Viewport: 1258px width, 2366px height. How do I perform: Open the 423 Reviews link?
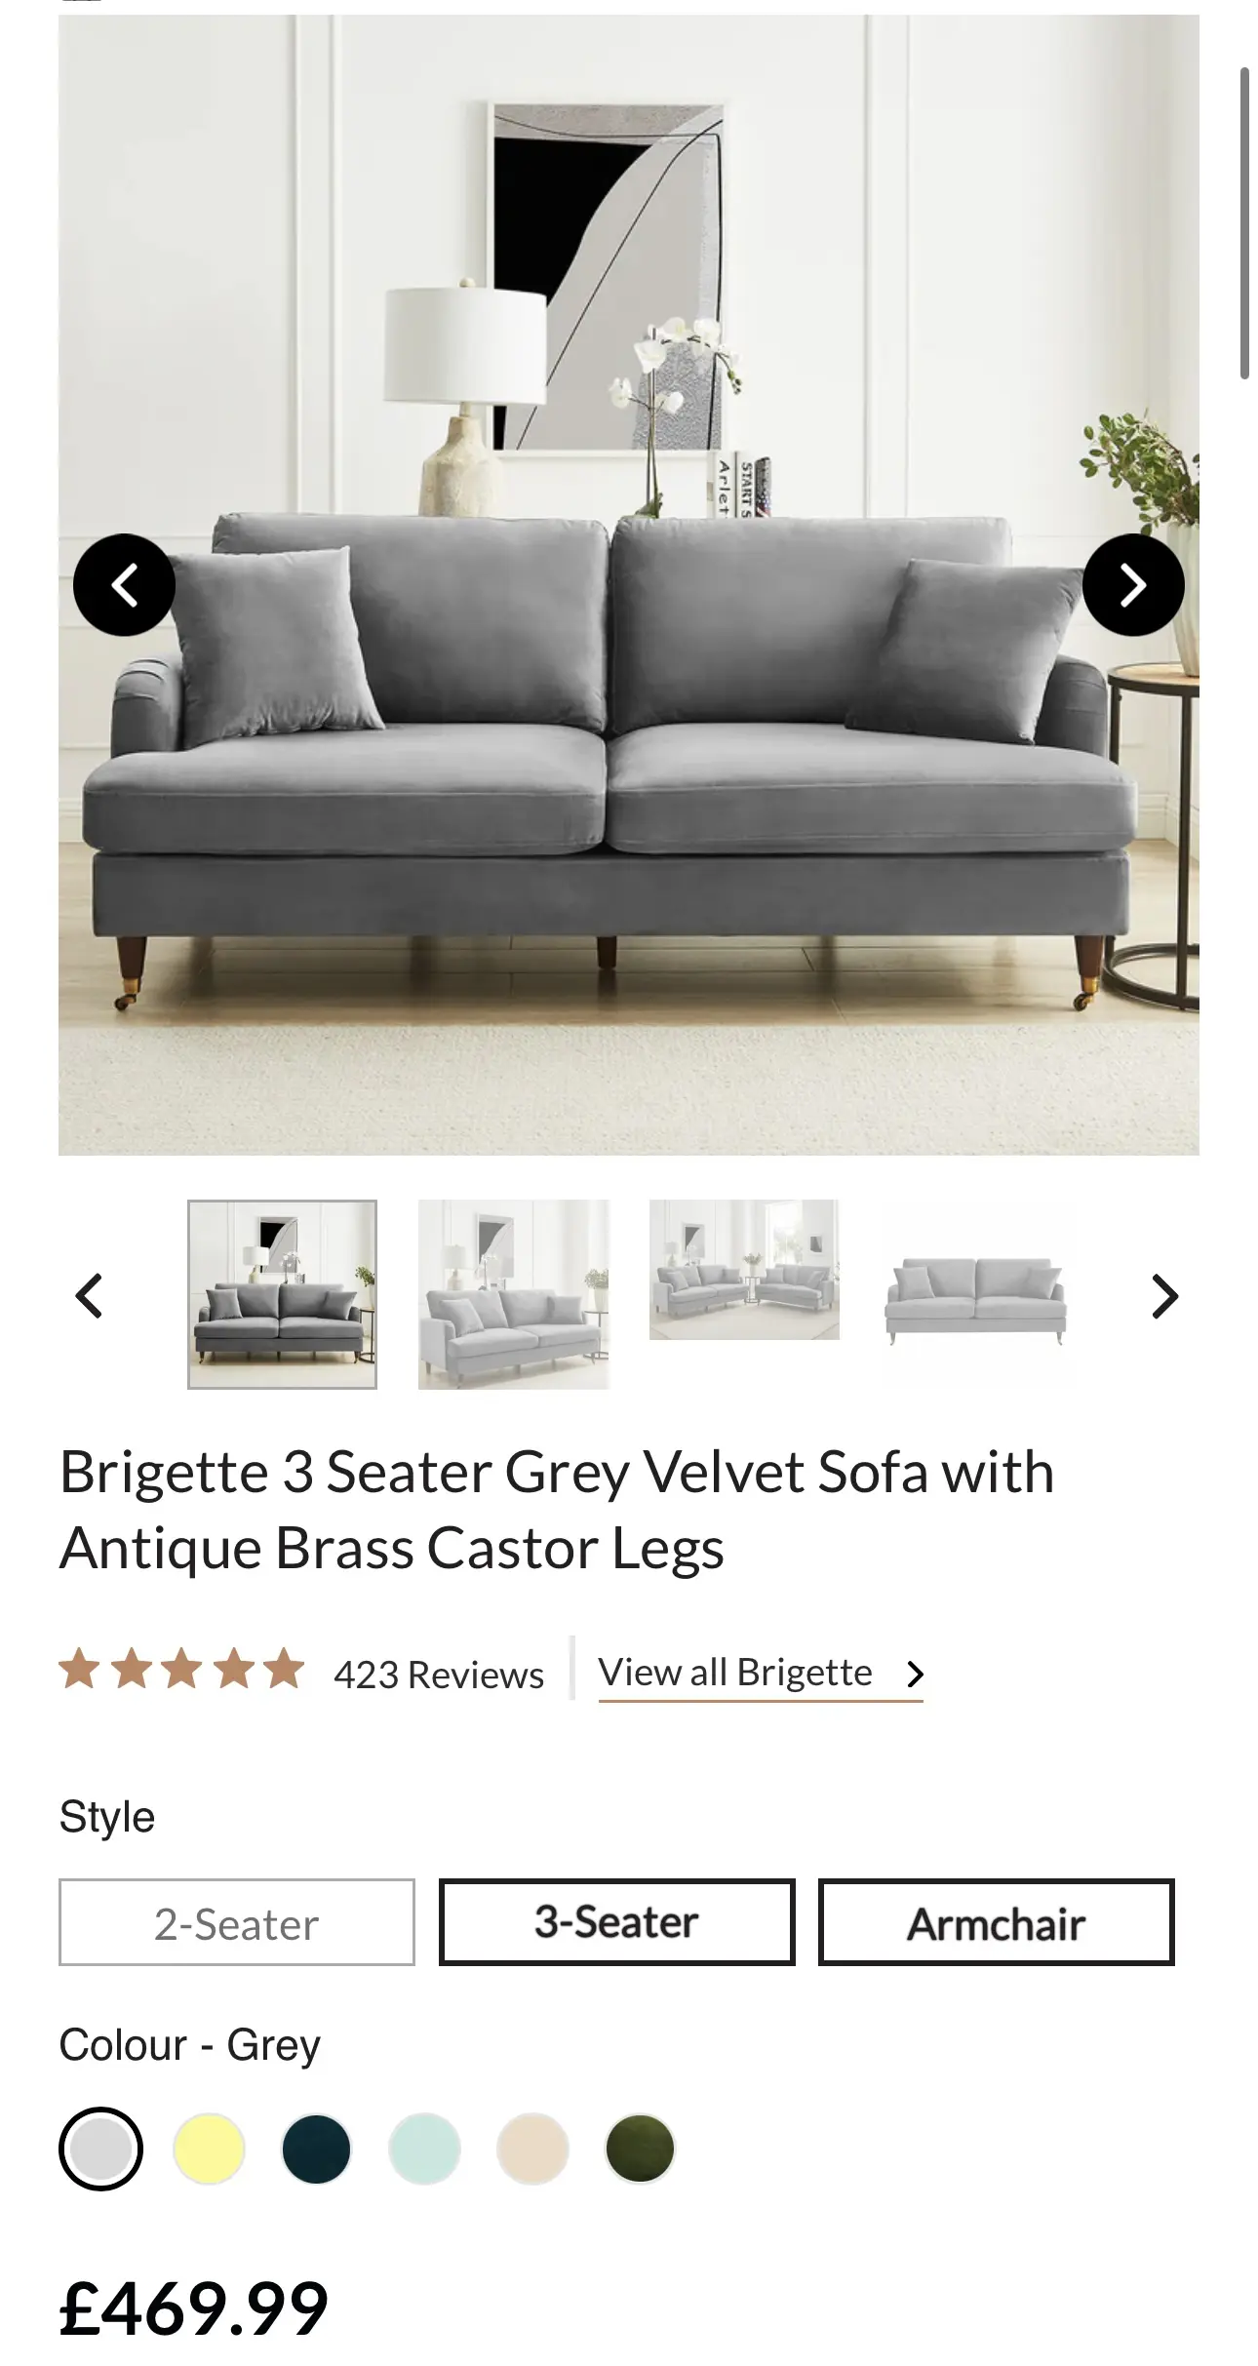(439, 1674)
